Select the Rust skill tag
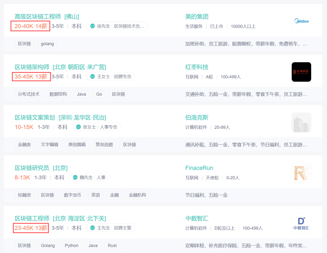The width and height of the screenshot is (327, 253). click(x=112, y=245)
